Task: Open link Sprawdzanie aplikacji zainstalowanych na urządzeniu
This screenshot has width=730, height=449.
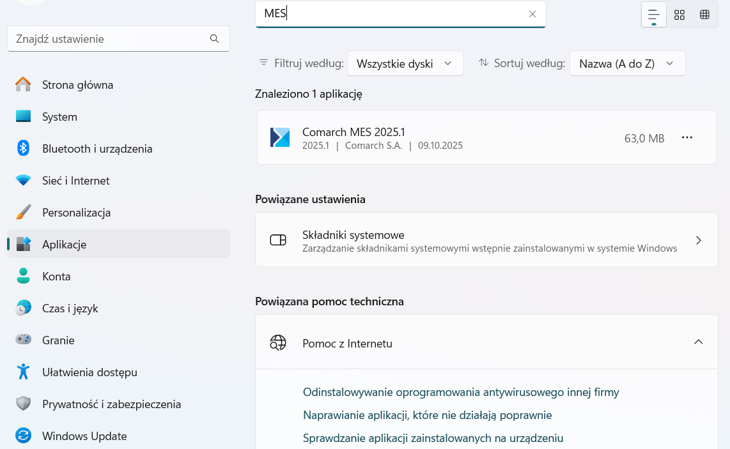Action: (x=432, y=438)
